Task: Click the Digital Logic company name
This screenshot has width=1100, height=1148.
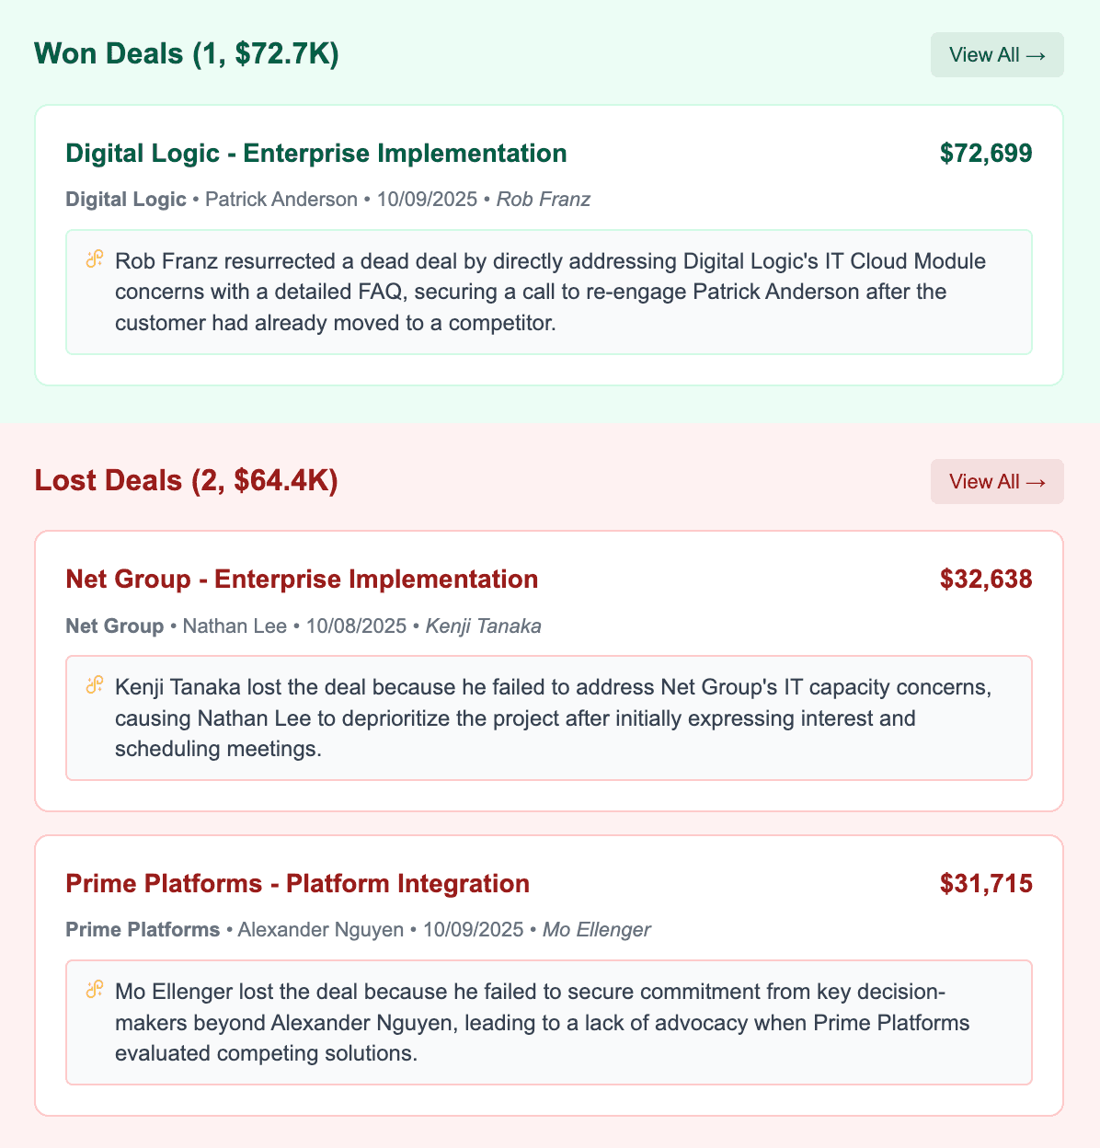Action: tap(126, 200)
